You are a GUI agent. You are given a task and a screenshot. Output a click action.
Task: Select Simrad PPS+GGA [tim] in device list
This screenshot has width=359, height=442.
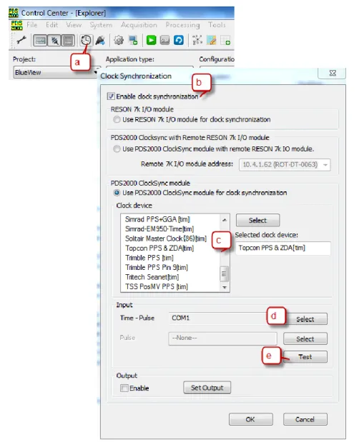click(157, 219)
